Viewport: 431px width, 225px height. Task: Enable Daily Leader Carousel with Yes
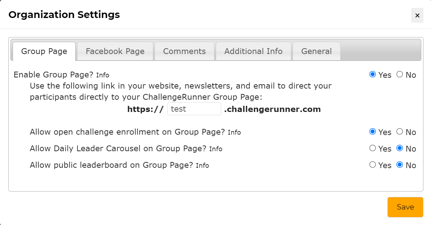click(x=373, y=148)
